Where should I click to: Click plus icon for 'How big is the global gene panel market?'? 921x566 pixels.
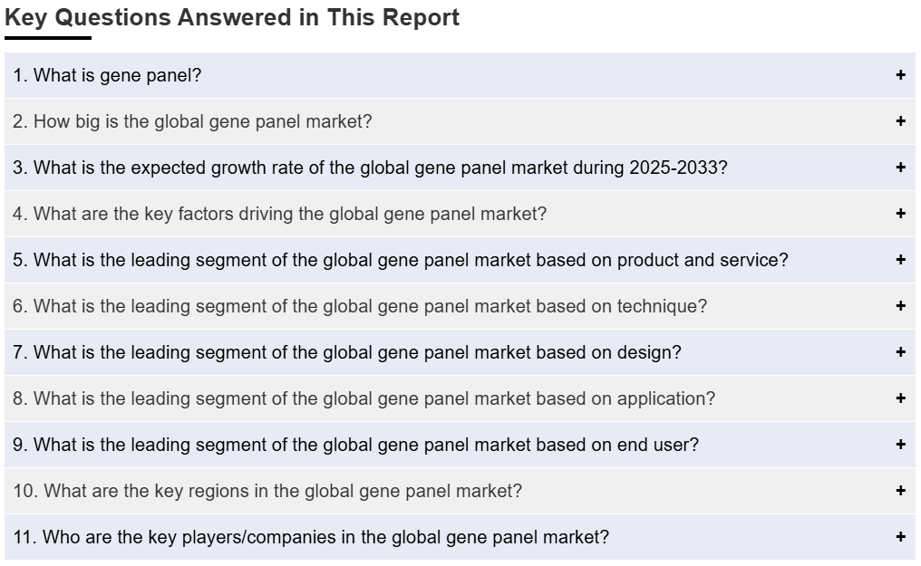(900, 120)
